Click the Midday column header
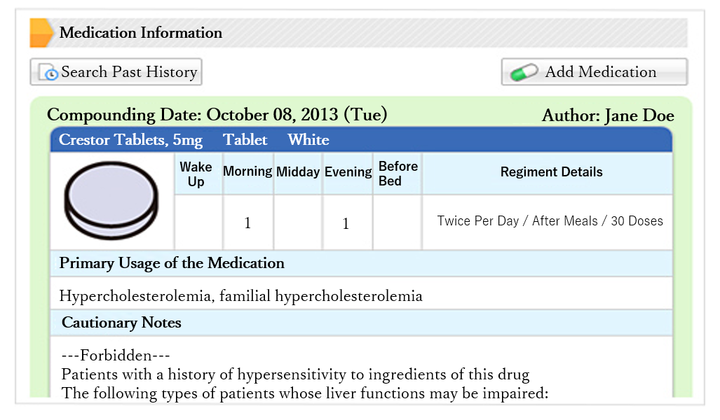The image size is (720, 420). [x=297, y=174]
